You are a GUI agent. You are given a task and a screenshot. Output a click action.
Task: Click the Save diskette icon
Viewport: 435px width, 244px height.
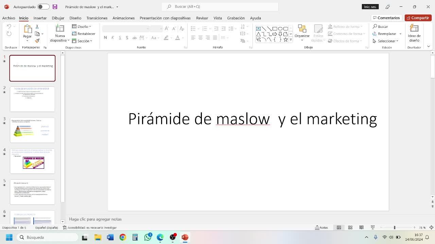click(55, 7)
